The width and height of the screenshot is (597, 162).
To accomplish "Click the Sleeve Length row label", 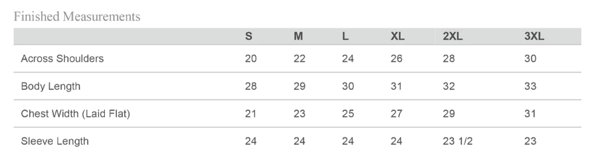I will point(55,141).
